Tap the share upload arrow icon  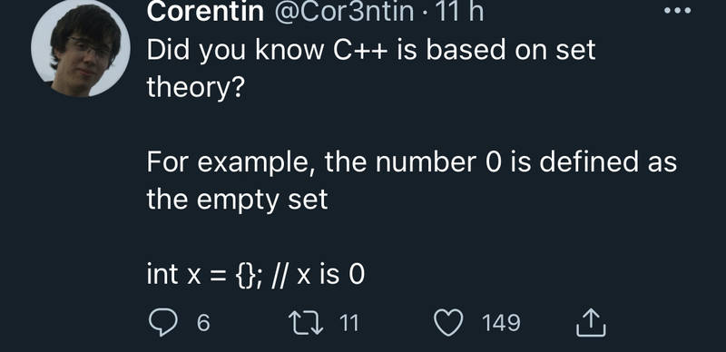[591, 322]
